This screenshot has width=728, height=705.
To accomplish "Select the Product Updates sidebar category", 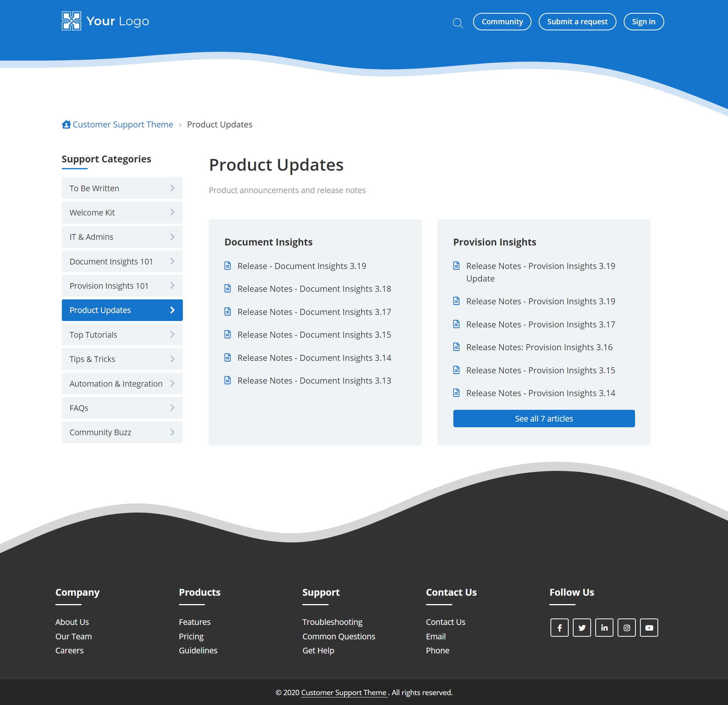I will pyautogui.click(x=122, y=310).
